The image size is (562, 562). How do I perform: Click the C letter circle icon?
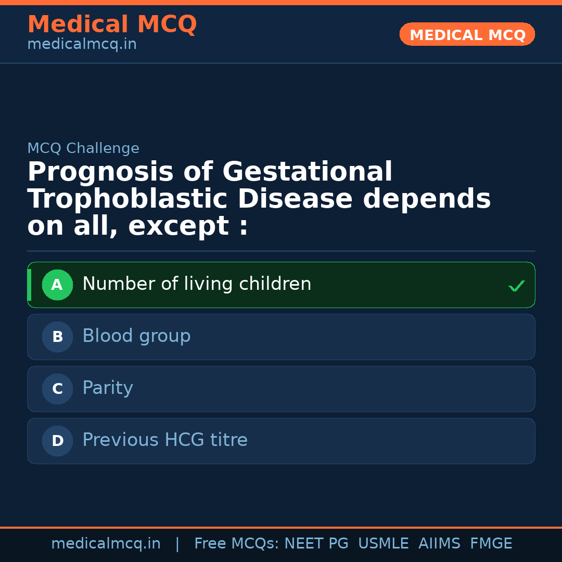coord(57,389)
